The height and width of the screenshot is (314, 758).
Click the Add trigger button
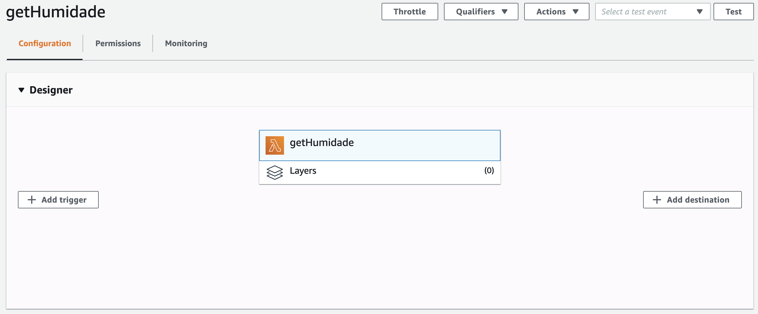pyautogui.click(x=58, y=200)
